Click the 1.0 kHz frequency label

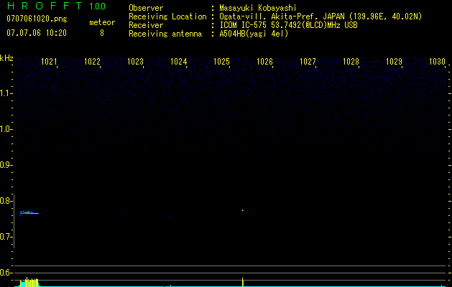pos(6,129)
